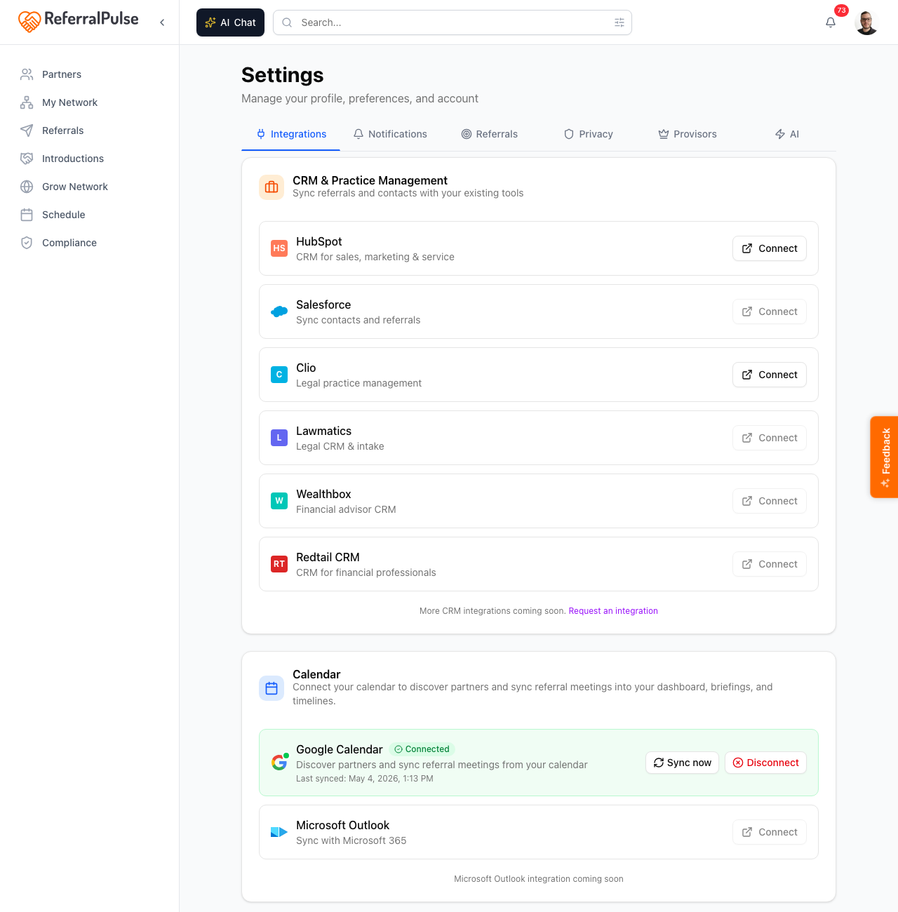
Task: Click the CRM & Practice Management briefcase icon
Action: [x=272, y=187]
